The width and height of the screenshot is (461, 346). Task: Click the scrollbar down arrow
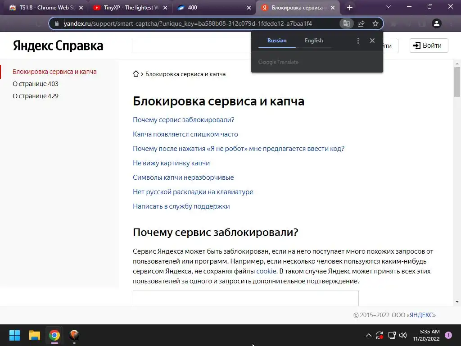click(457, 301)
